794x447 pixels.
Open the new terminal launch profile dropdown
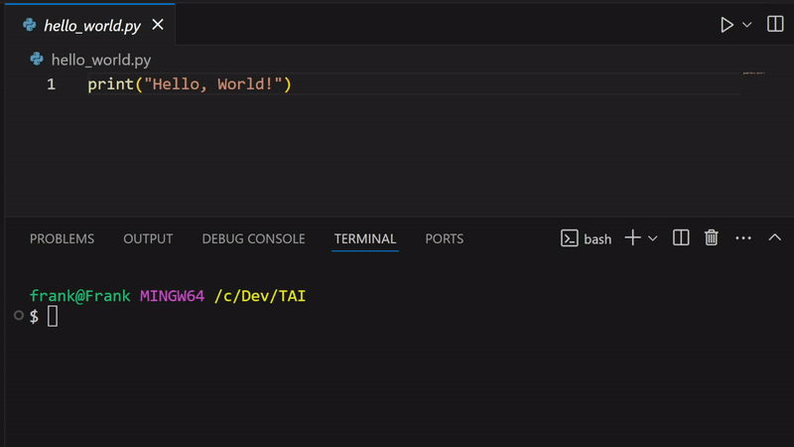point(653,238)
